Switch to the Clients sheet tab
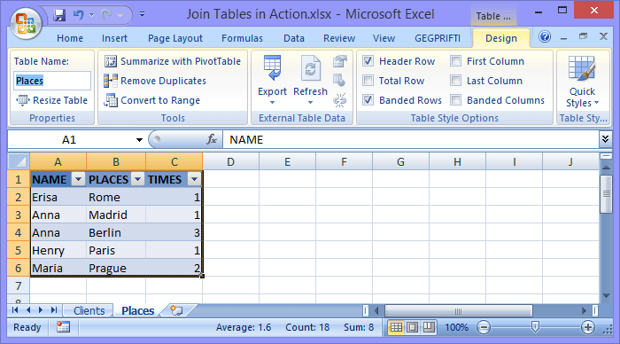620x344 pixels. point(89,310)
